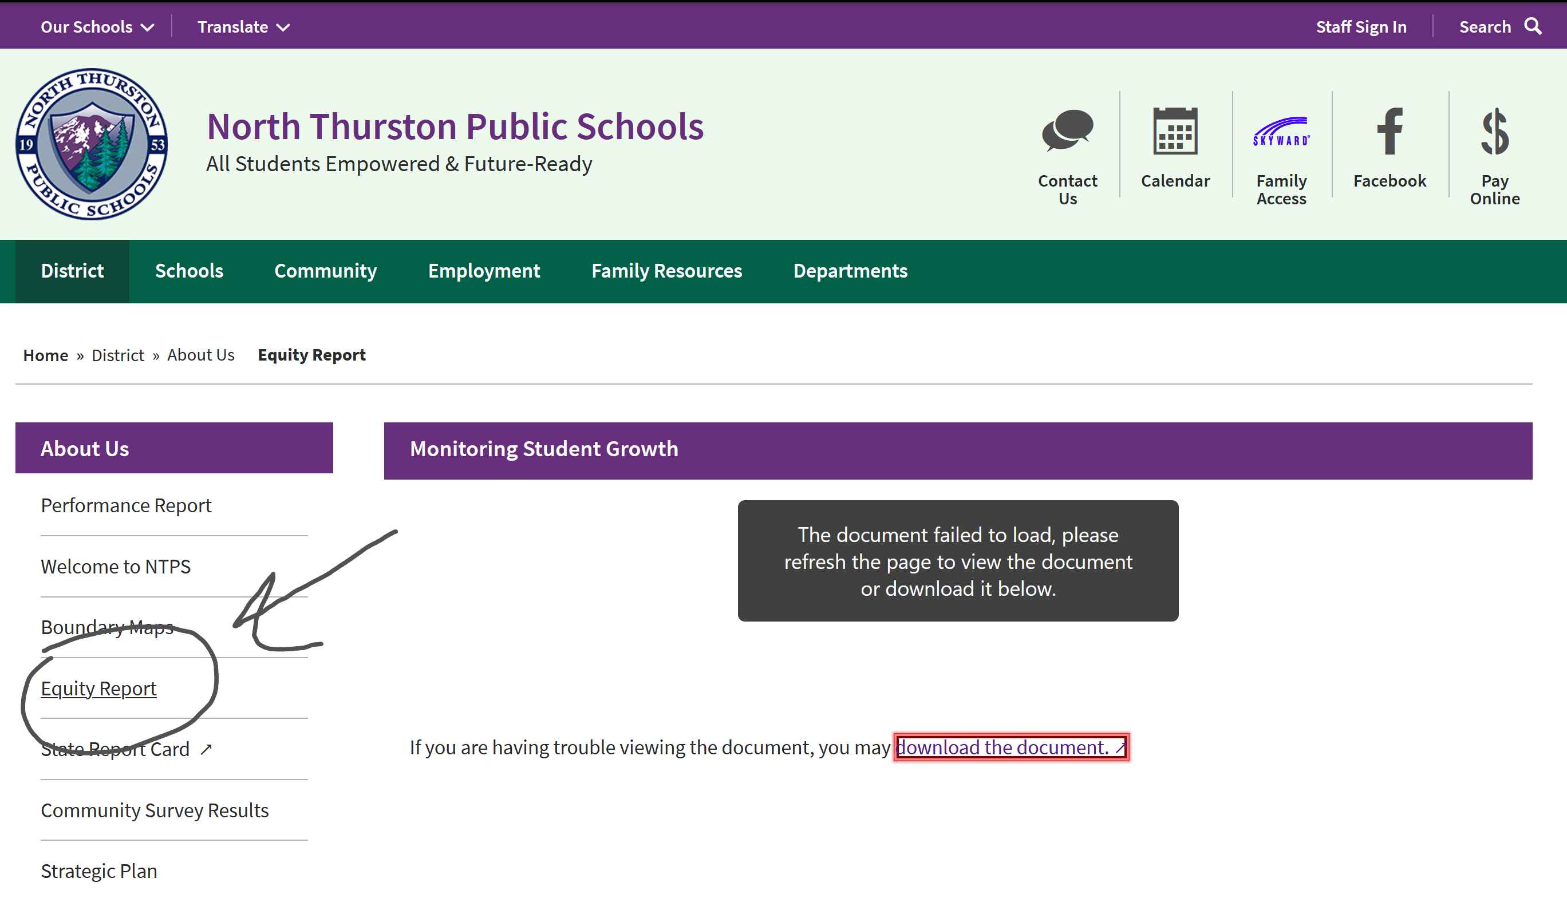
Task: Open the Schools menu item
Action: point(189,271)
